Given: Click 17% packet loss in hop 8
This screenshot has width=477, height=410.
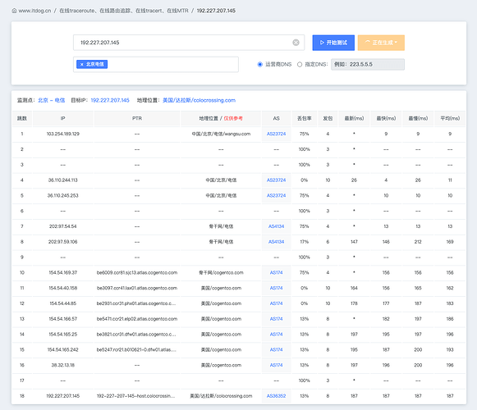Looking at the screenshot, I should tap(305, 242).
